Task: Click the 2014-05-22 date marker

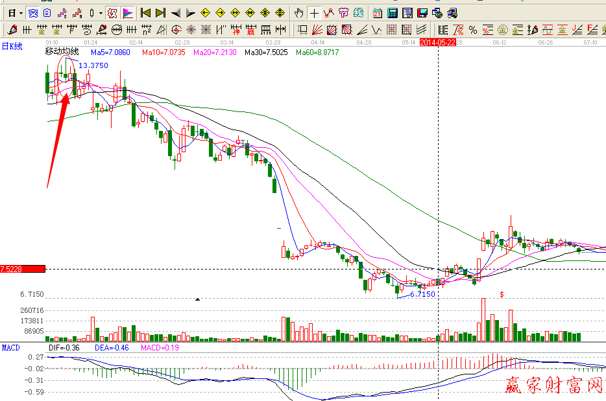Action: tap(437, 42)
